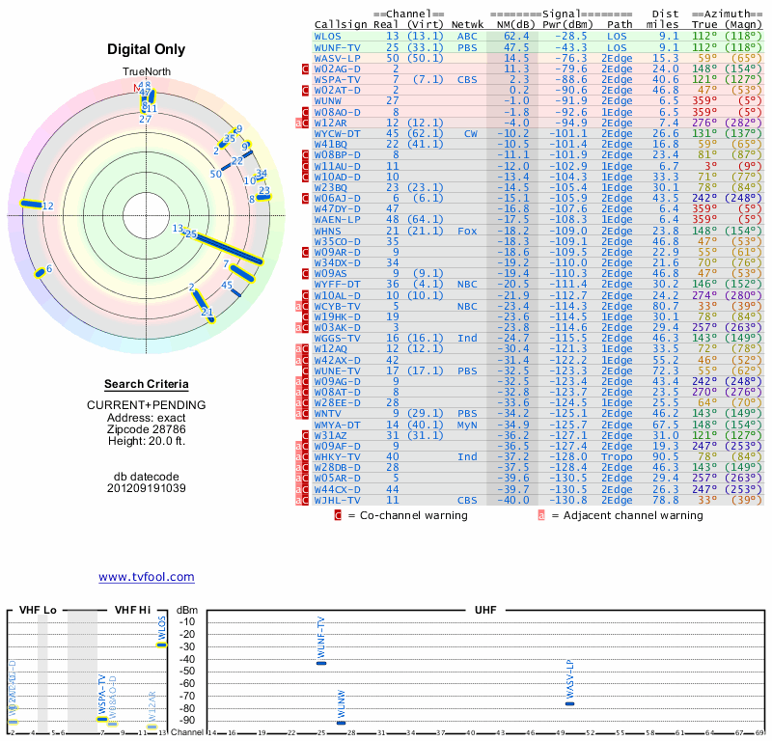
Task: Click red co-channel warning legend swatch
Action: [x=338, y=515]
